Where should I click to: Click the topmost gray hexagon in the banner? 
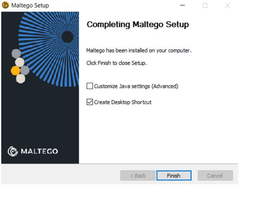pos(16,54)
